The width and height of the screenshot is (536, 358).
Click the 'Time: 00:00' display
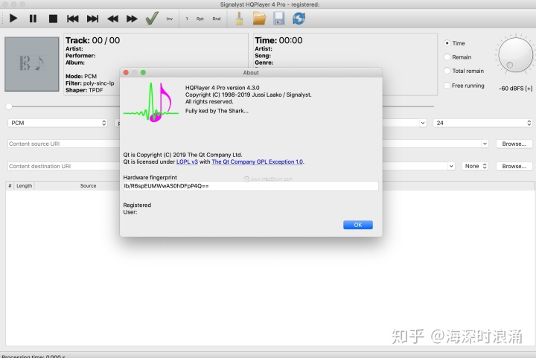[278, 40]
